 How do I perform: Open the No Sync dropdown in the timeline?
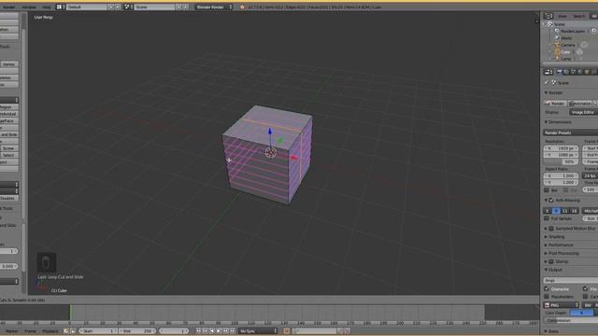[x=258, y=331]
